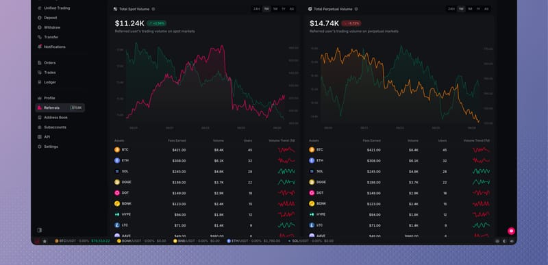Viewport: 548px width, 265px height.
Task: Click the red percentage badge beside $14.74K
Action: click(x=351, y=23)
